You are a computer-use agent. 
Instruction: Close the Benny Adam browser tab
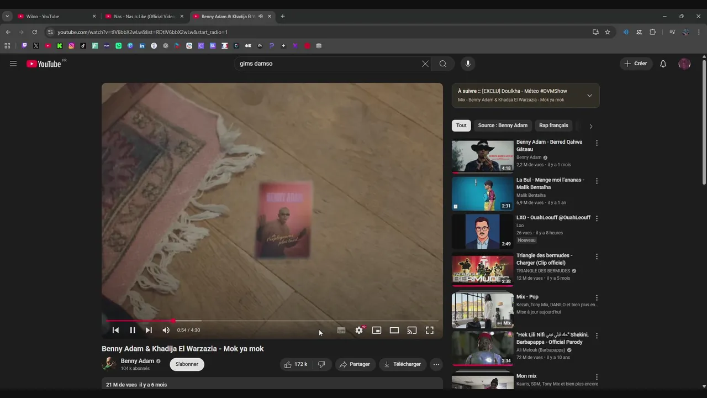[x=270, y=17]
